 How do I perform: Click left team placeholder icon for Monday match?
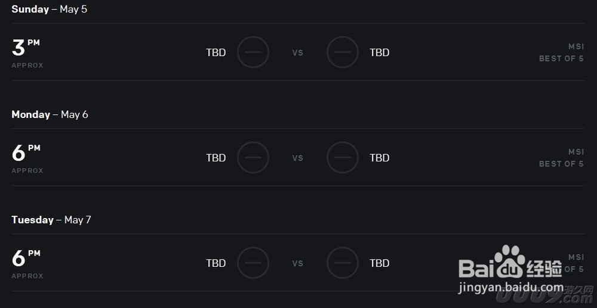pos(253,157)
